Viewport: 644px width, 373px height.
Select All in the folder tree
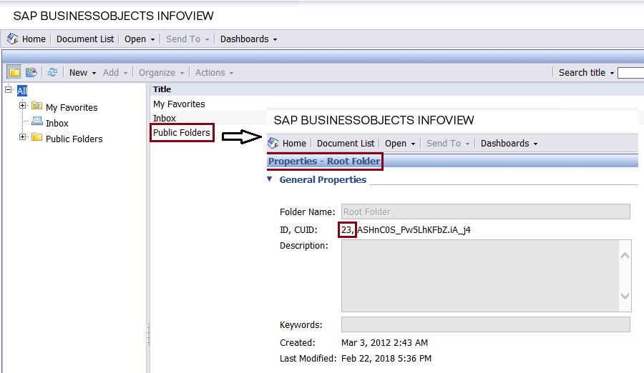tap(21, 91)
